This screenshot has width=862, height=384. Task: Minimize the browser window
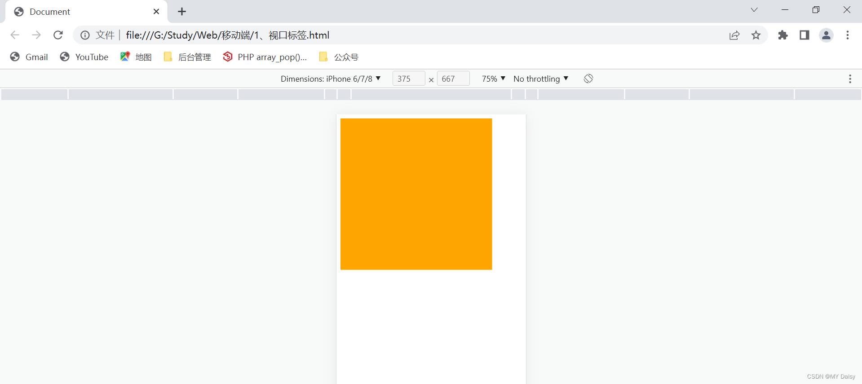(785, 10)
